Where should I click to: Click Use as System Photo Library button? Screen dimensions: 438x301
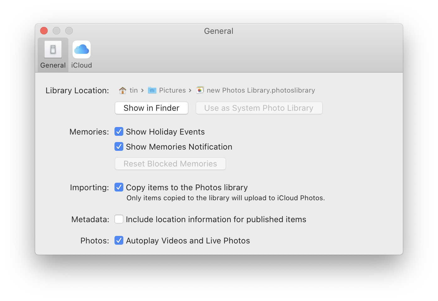click(259, 108)
